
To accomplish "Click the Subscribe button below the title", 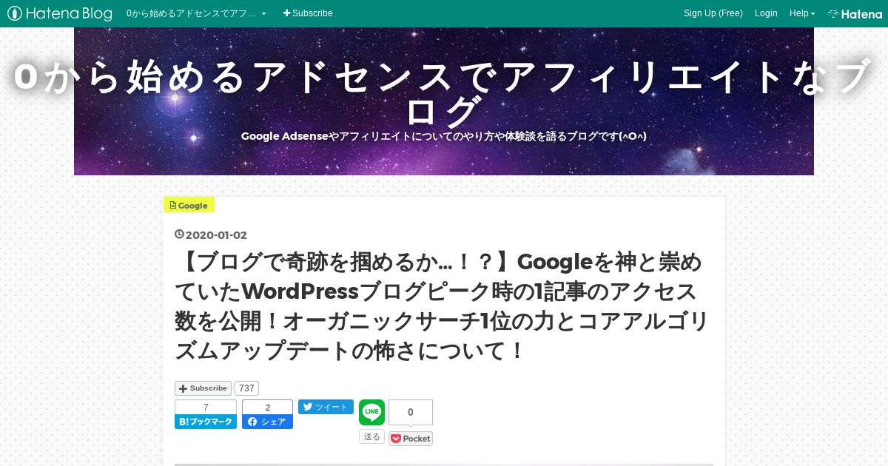I will [x=203, y=388].
